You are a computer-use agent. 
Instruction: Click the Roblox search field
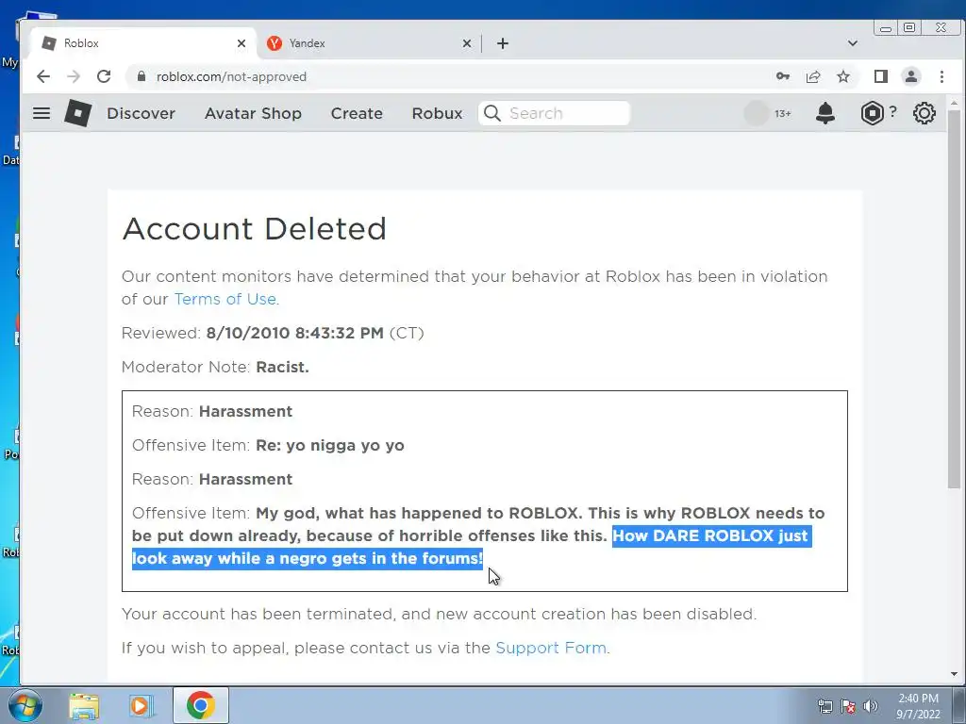tap(555, 113)
